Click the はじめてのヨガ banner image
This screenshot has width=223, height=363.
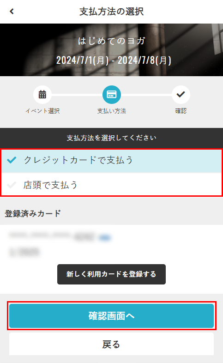(x=112, y=50)
